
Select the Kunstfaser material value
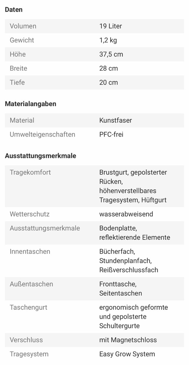pos(115,120)
